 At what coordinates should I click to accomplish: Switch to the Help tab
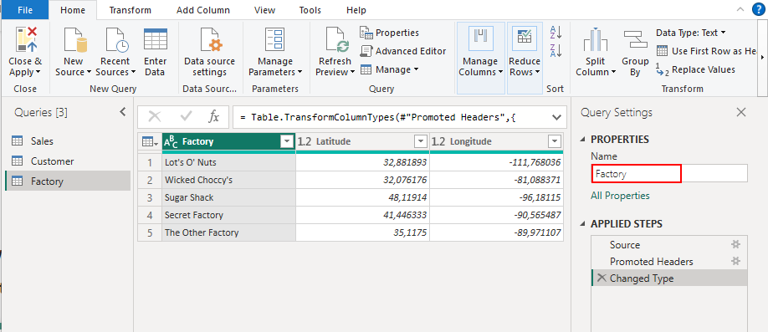click(356, 10)
